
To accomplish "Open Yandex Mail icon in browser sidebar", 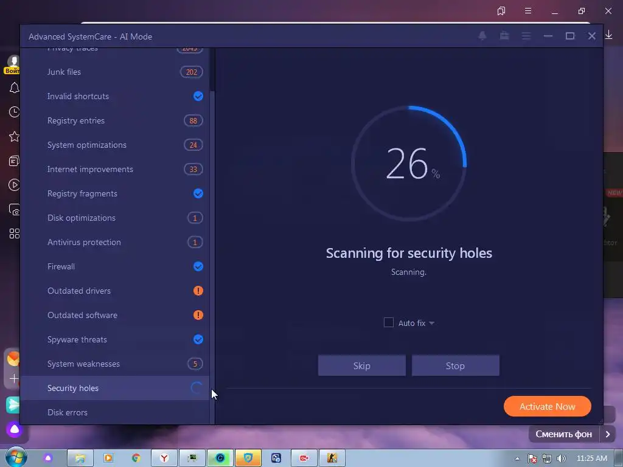I will tap(13, 359).
